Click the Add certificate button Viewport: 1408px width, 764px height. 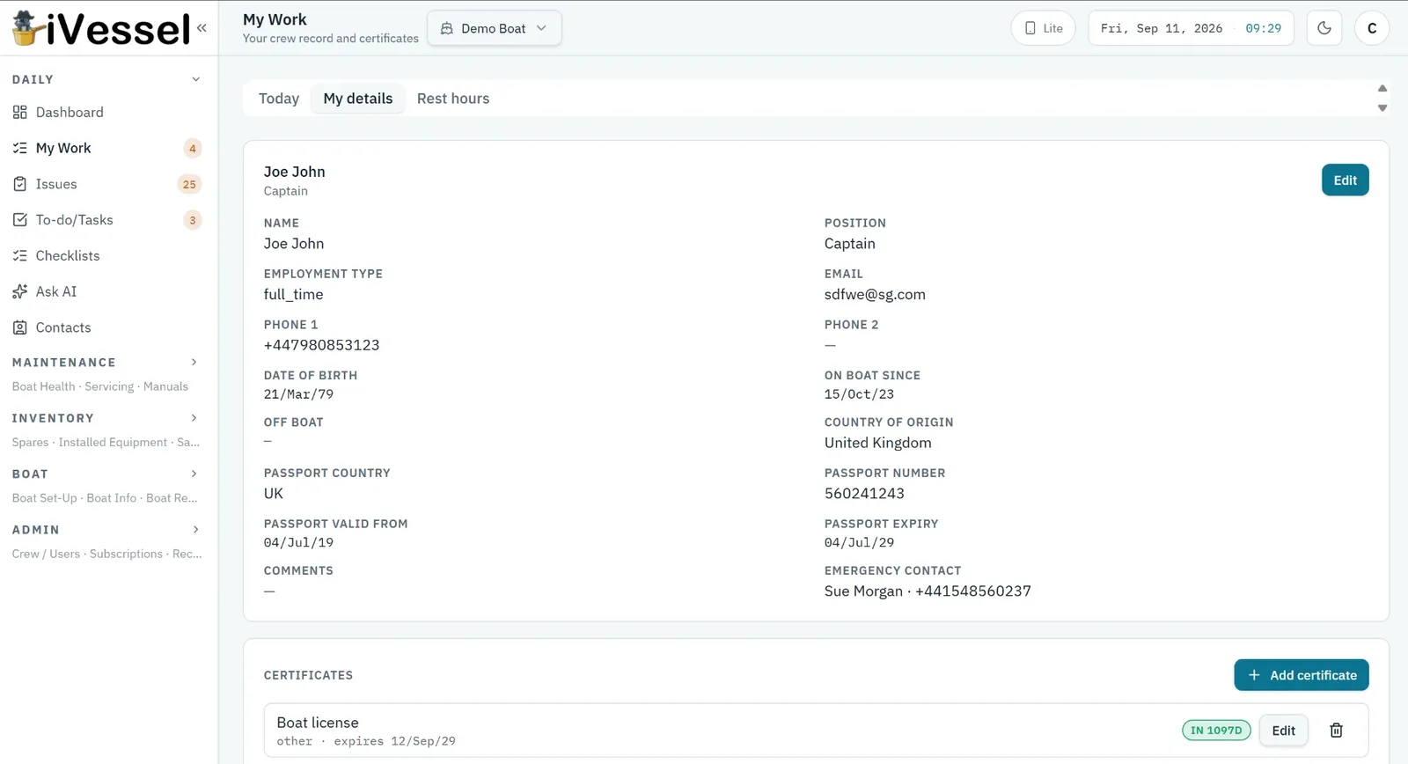coord(1302,675)
